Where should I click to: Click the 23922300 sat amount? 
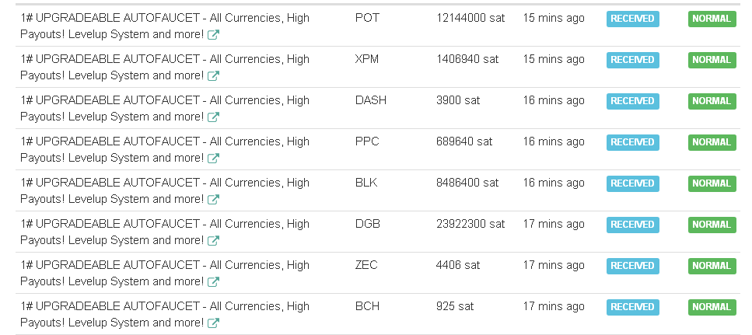470,225
